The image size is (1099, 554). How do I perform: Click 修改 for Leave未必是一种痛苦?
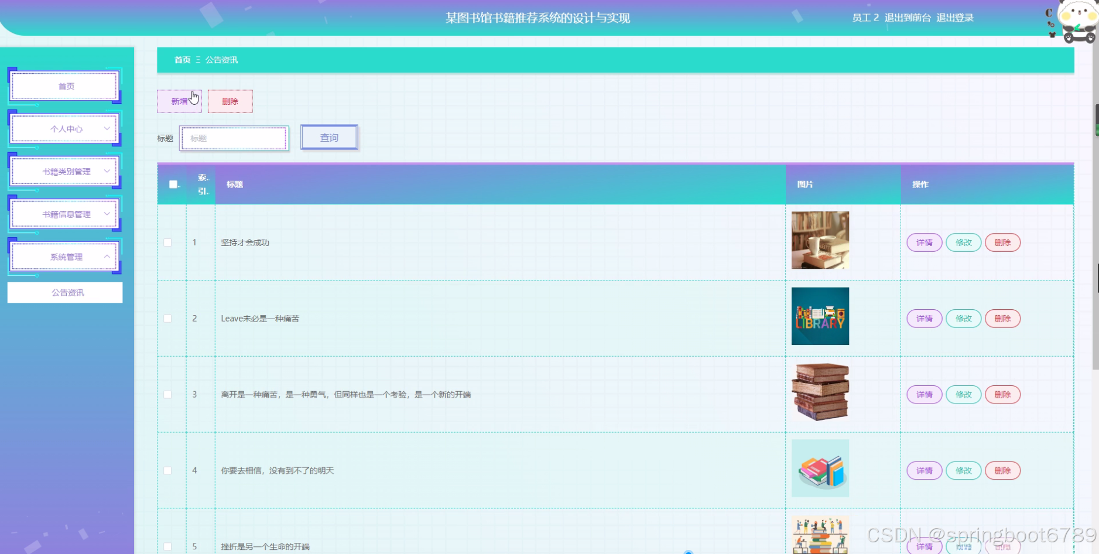coord(964,319)
